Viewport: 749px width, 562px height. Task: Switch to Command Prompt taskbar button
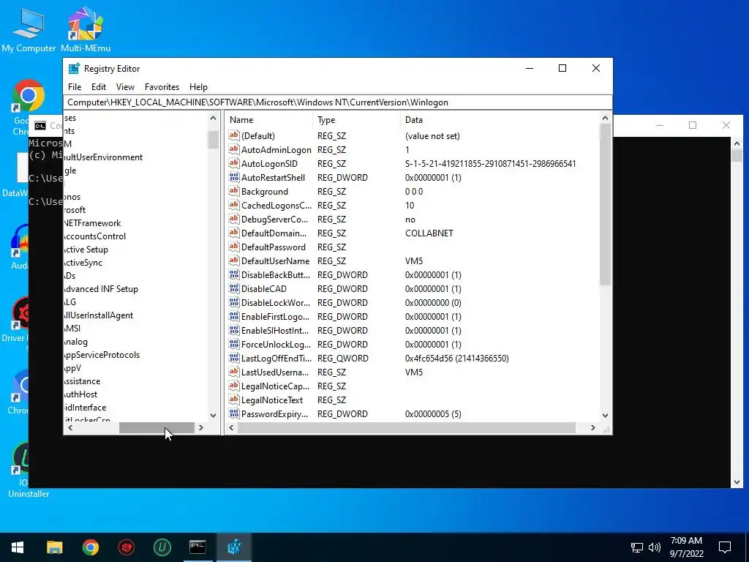click(197, 547)
